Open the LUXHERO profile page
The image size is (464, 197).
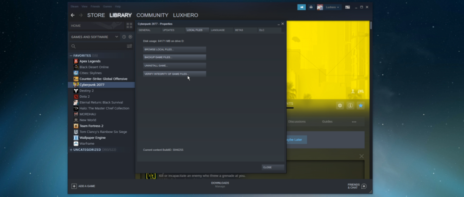click(x=186, y=15)
